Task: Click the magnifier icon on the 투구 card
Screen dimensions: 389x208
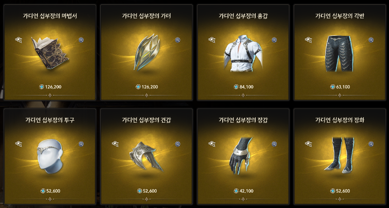Action: (x=81, y=144)
